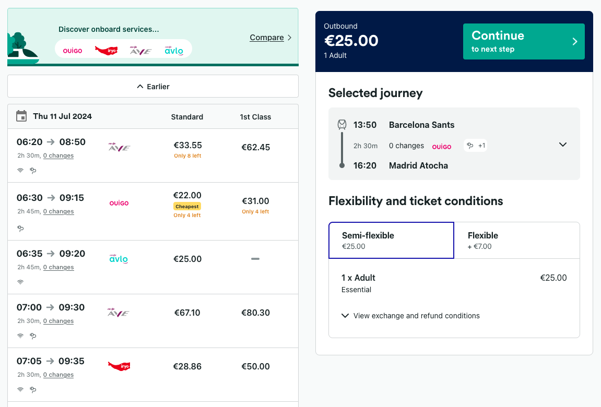Click the amenities +1 badge in Selected journey

475,146
